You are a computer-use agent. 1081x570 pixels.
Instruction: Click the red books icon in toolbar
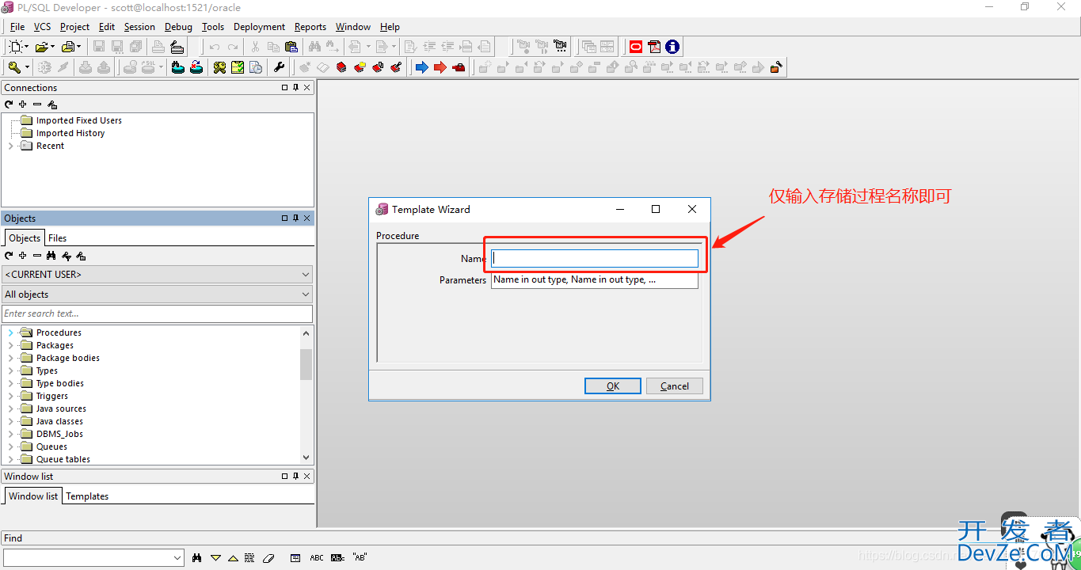point(341,67)
